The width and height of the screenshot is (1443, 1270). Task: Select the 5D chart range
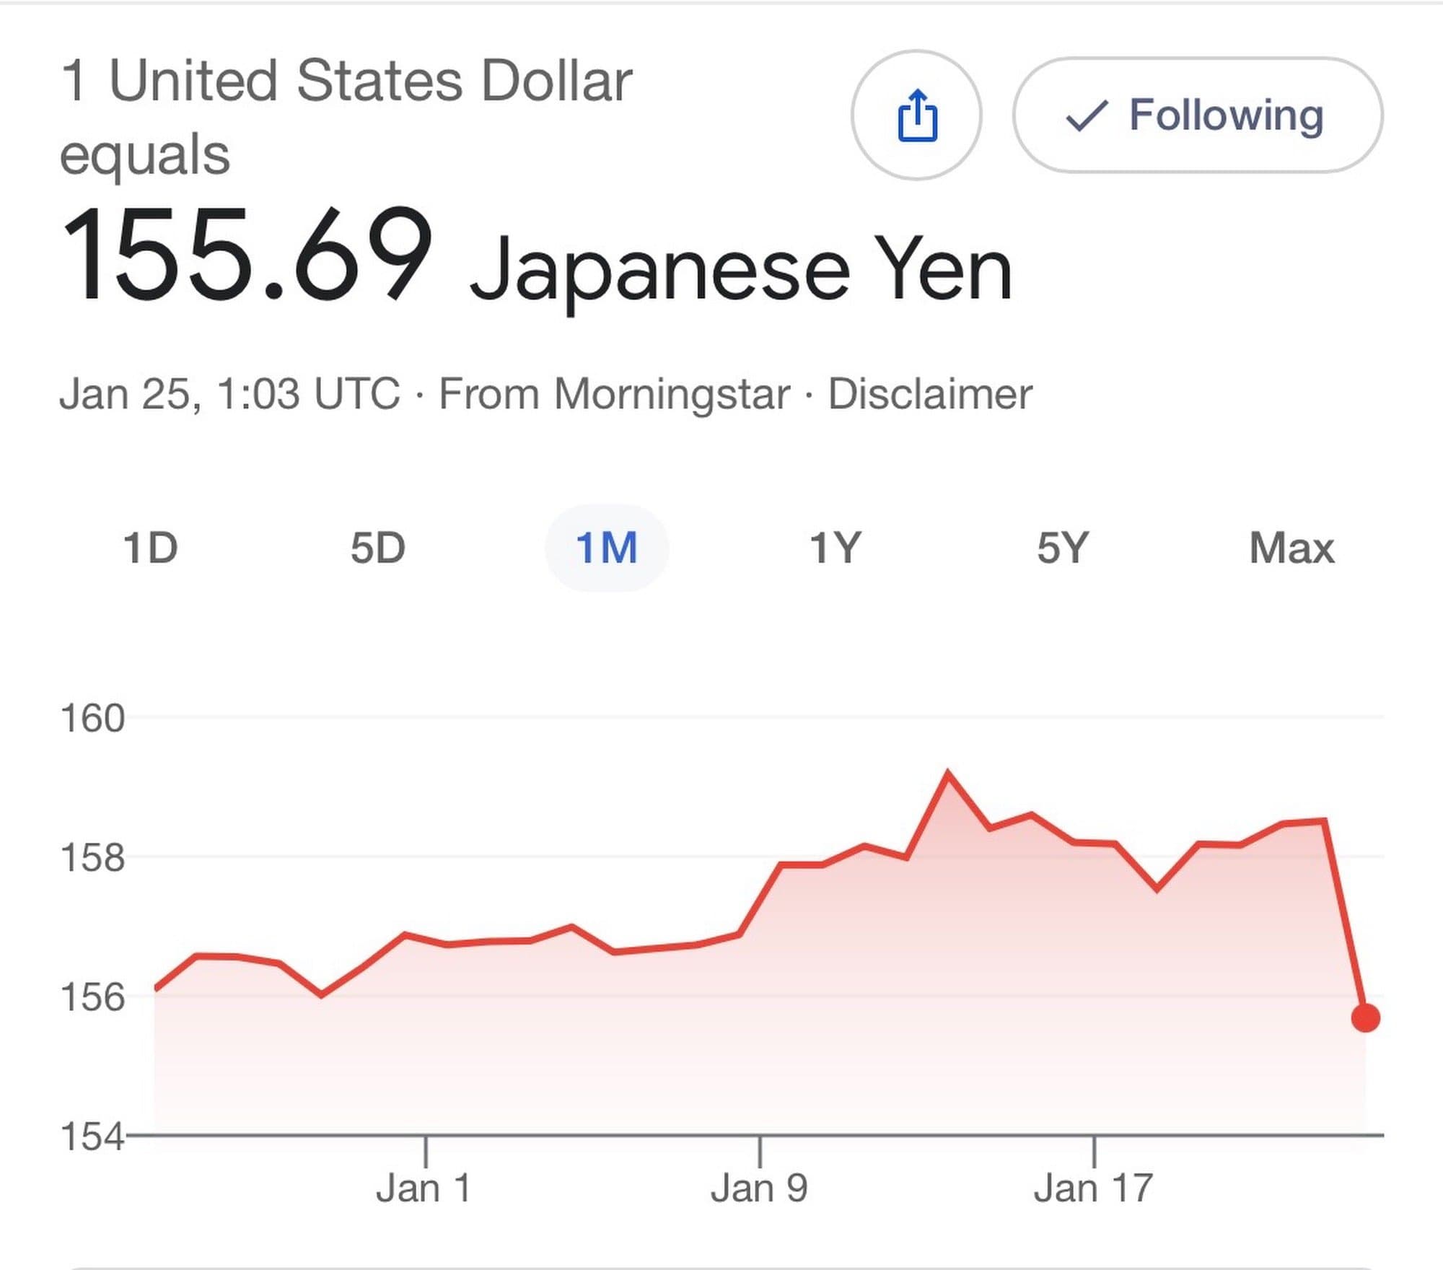[x=378, y=548]
